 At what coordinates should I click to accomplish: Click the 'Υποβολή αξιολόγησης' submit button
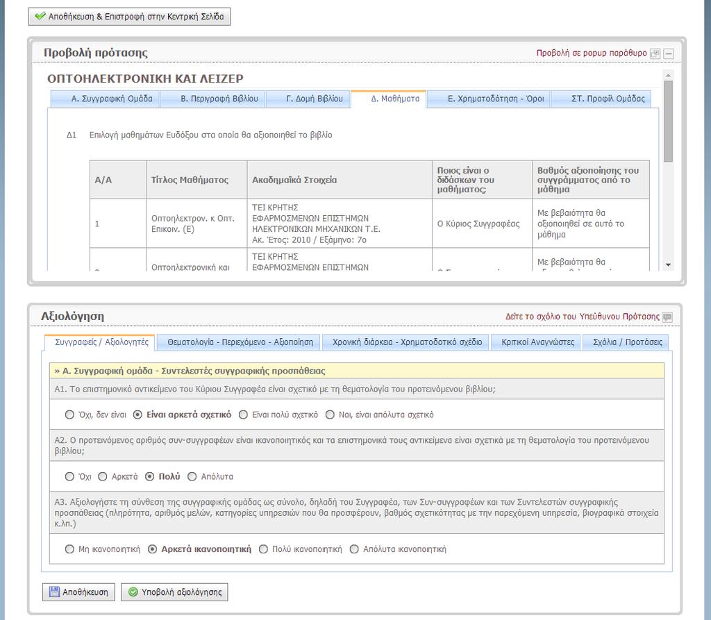[174, 592]
